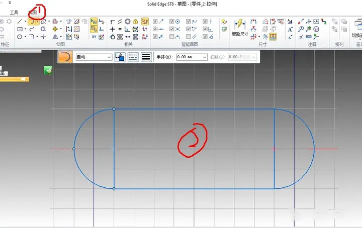Image resolution: width=362 pixels, height=228 pixels.
Task: Toggle the highlighted grid show icon
Action: pos(94,22)
